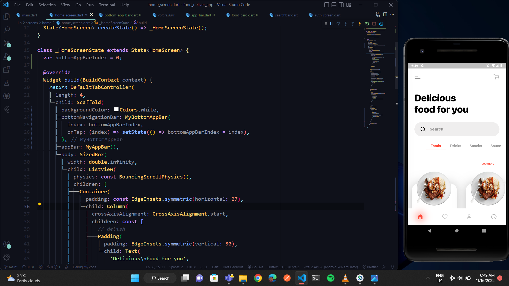Toggle the Primary Side Bar layout

[x=327, y=5]
